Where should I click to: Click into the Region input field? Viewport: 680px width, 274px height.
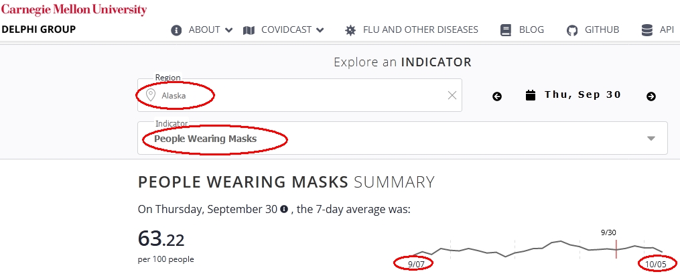pyautogui.click(x=299, y=95)
